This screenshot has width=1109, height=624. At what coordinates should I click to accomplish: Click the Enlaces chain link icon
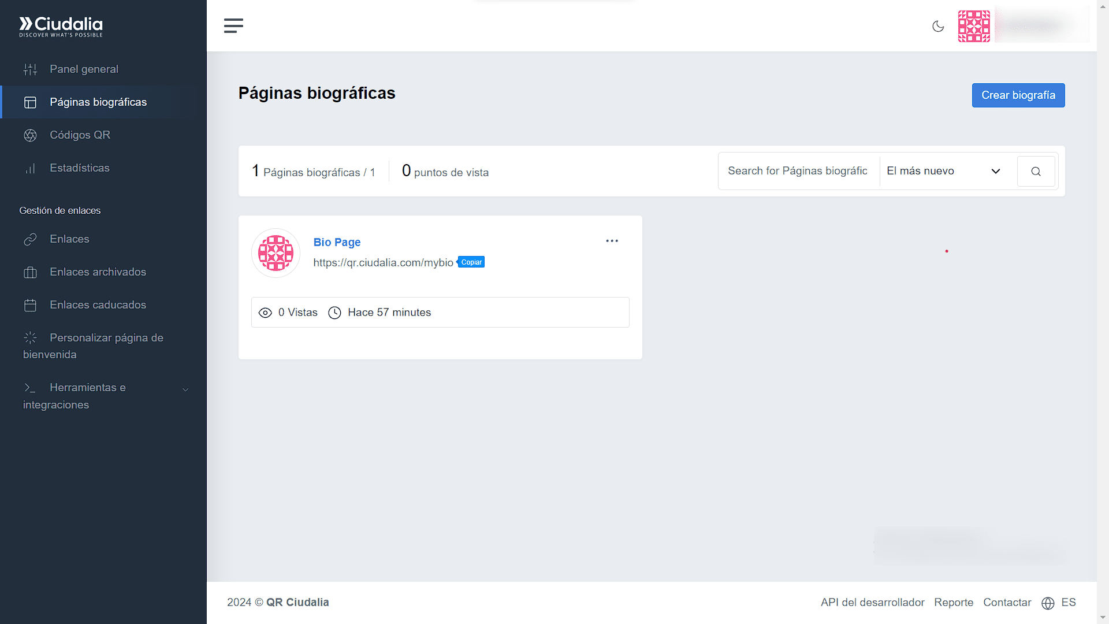pyautogui.click(x=30, y=240)
